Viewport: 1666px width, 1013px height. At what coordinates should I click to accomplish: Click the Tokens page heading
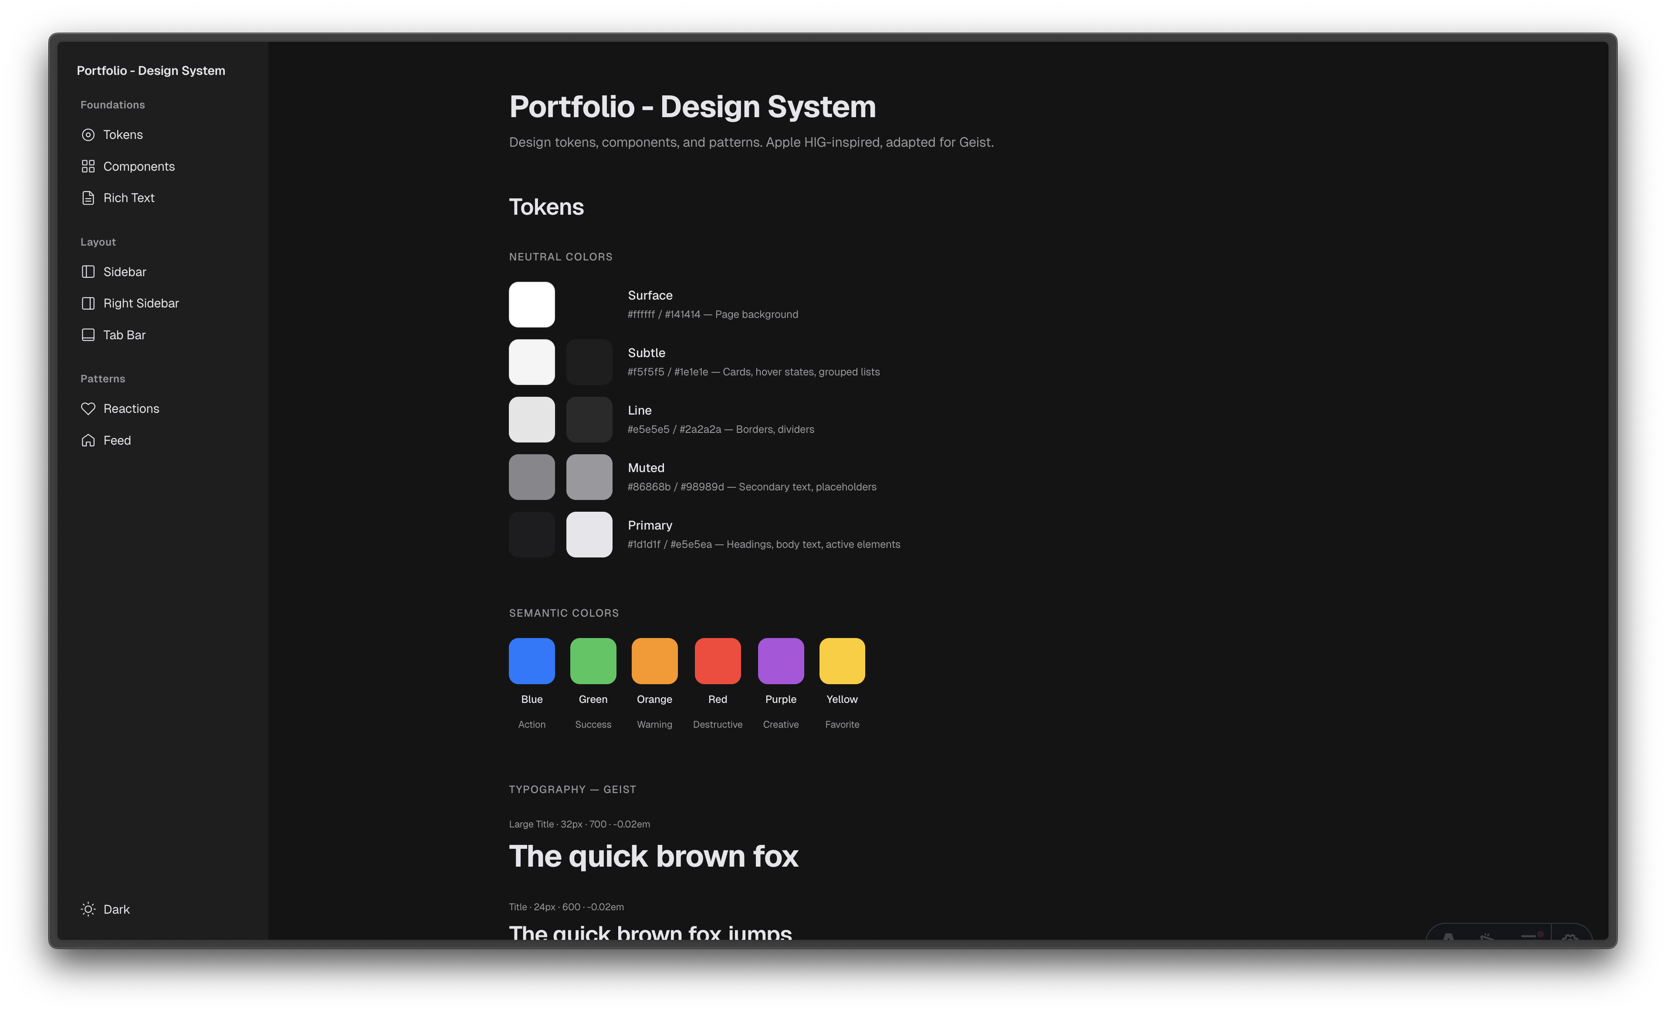coord(546,207)
